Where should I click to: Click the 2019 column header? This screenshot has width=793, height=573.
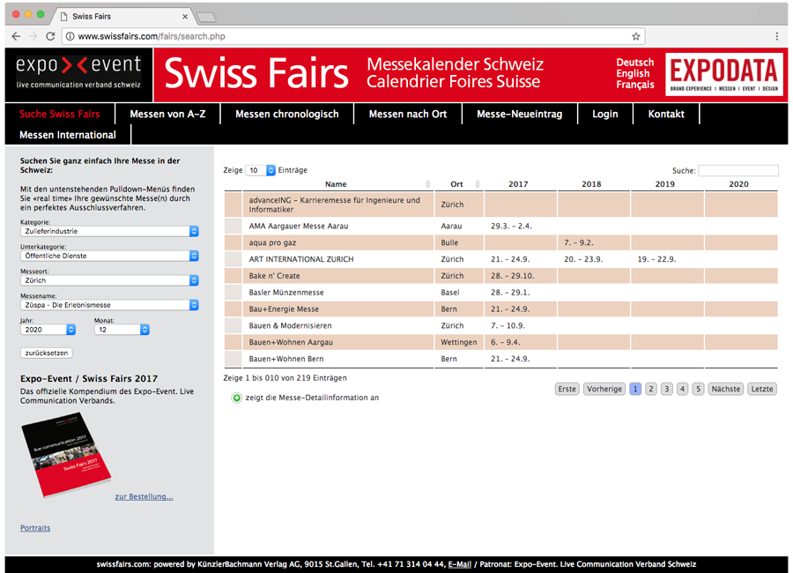(664, 184)
